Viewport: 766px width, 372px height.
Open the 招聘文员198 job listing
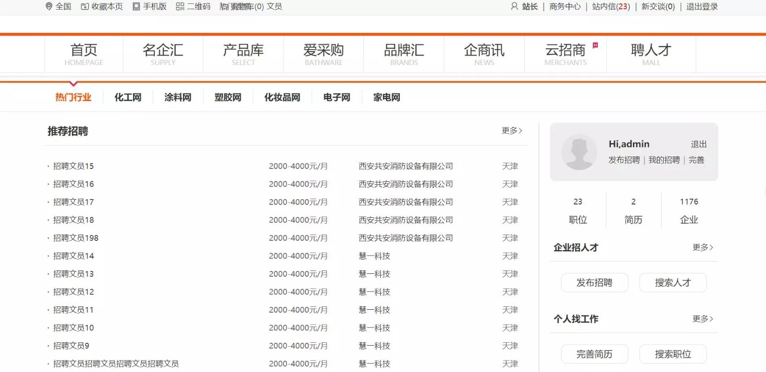pyautogui.click(x=76, y=238)
